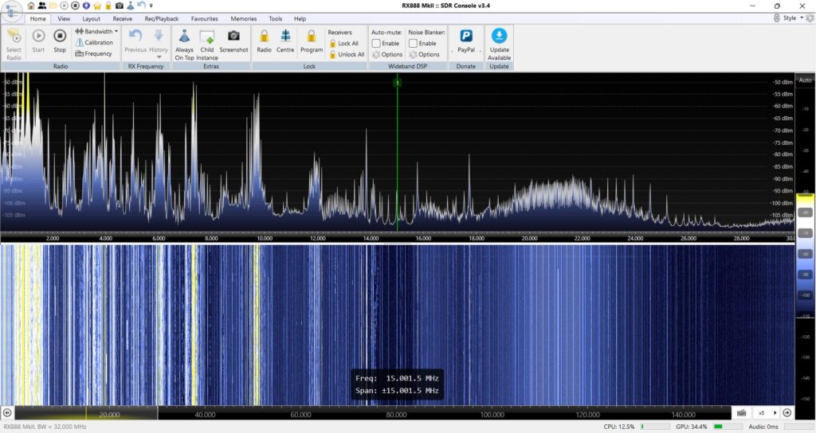Click the 14.000 label on the frequency axis
This screenshot has width=816, height=433.
click(x=371, y=239)
